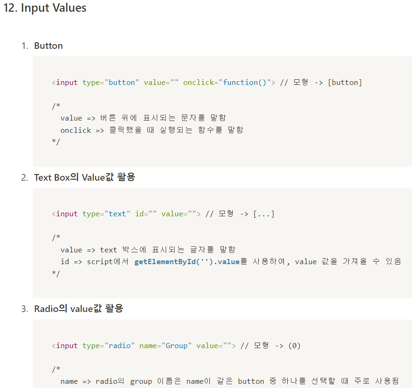The width and height of the screenshot is (412, 388).
Task: Click the 'onclick => 클릭했을 때 실행되는 함수를 말함' line
Action: (152, 130)
